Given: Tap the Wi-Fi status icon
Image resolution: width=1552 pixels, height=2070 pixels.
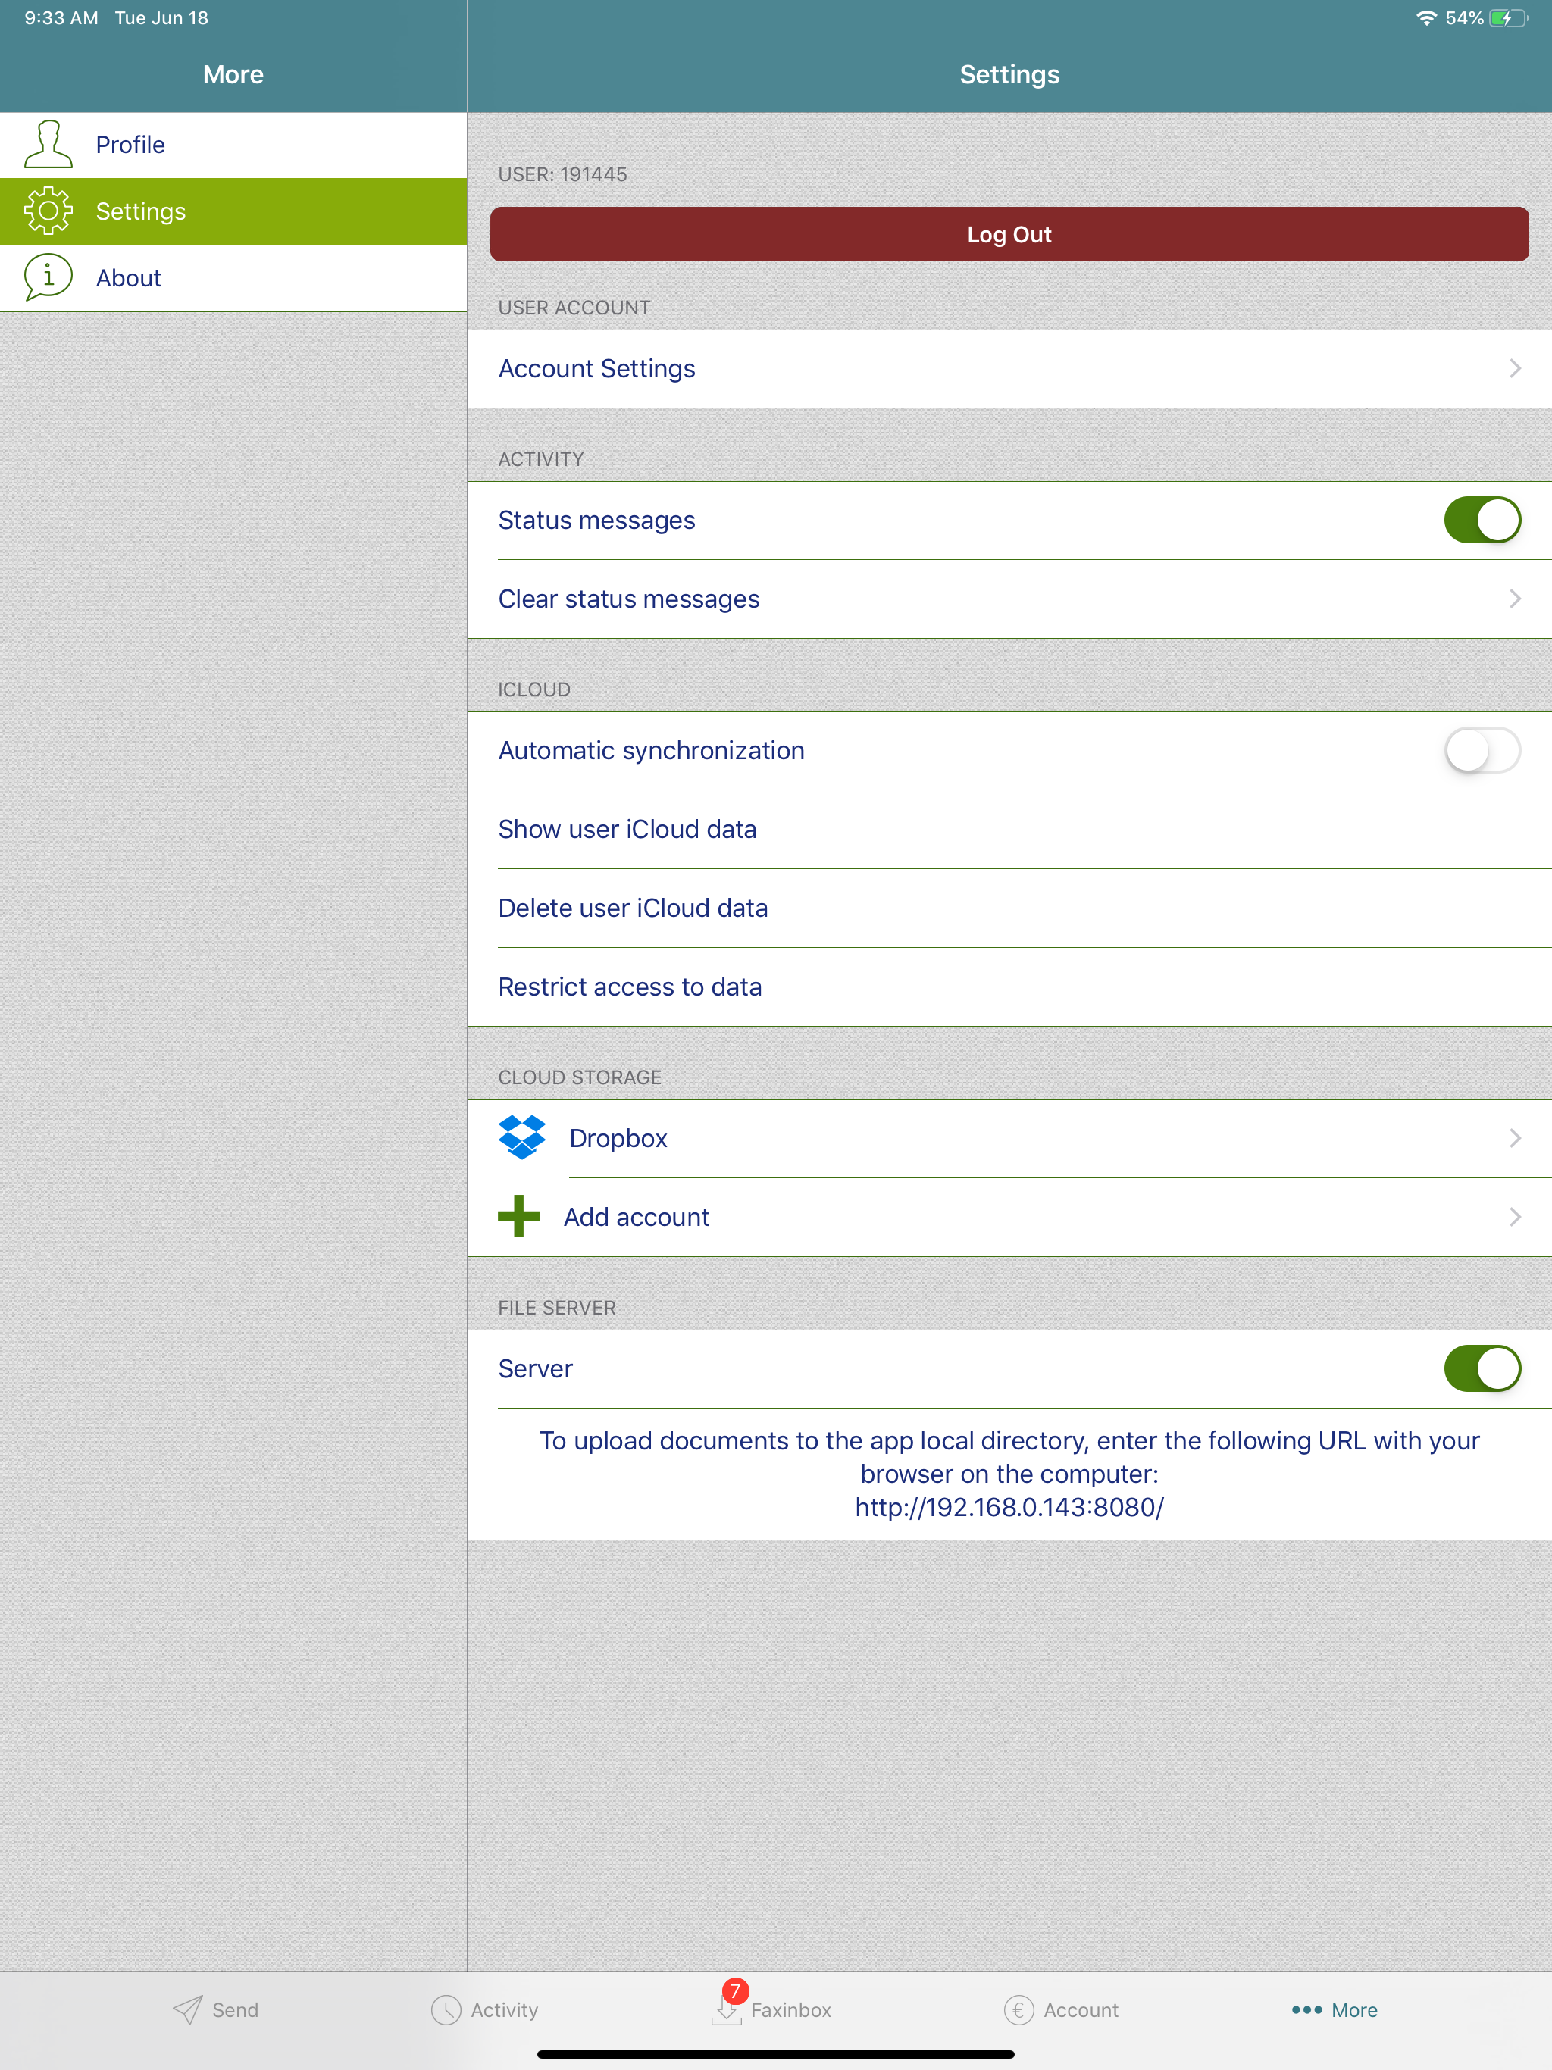Looking at the screenshot, I should point(1425,17).
